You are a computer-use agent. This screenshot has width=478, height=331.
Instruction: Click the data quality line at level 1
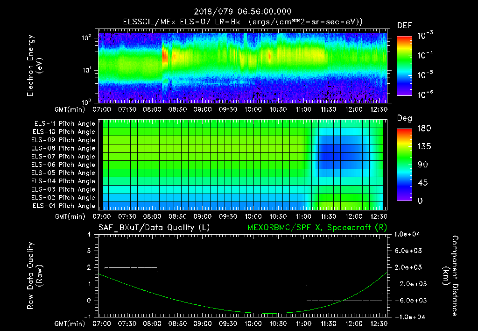coord(232,284)
